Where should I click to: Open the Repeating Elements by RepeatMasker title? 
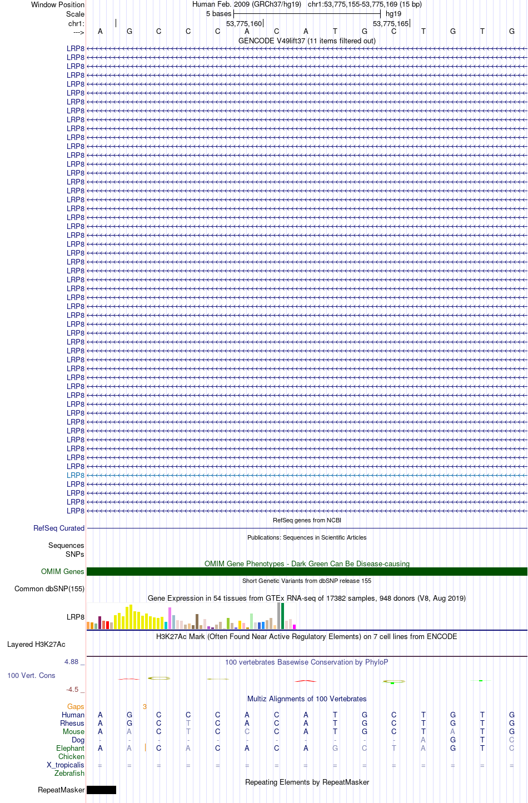307,782
